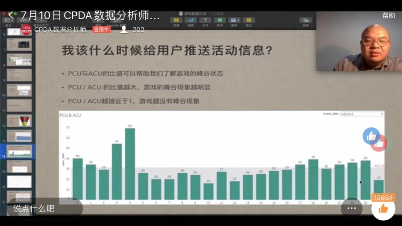Select slide 11 thumbnail in navigator

click(19, 106)
